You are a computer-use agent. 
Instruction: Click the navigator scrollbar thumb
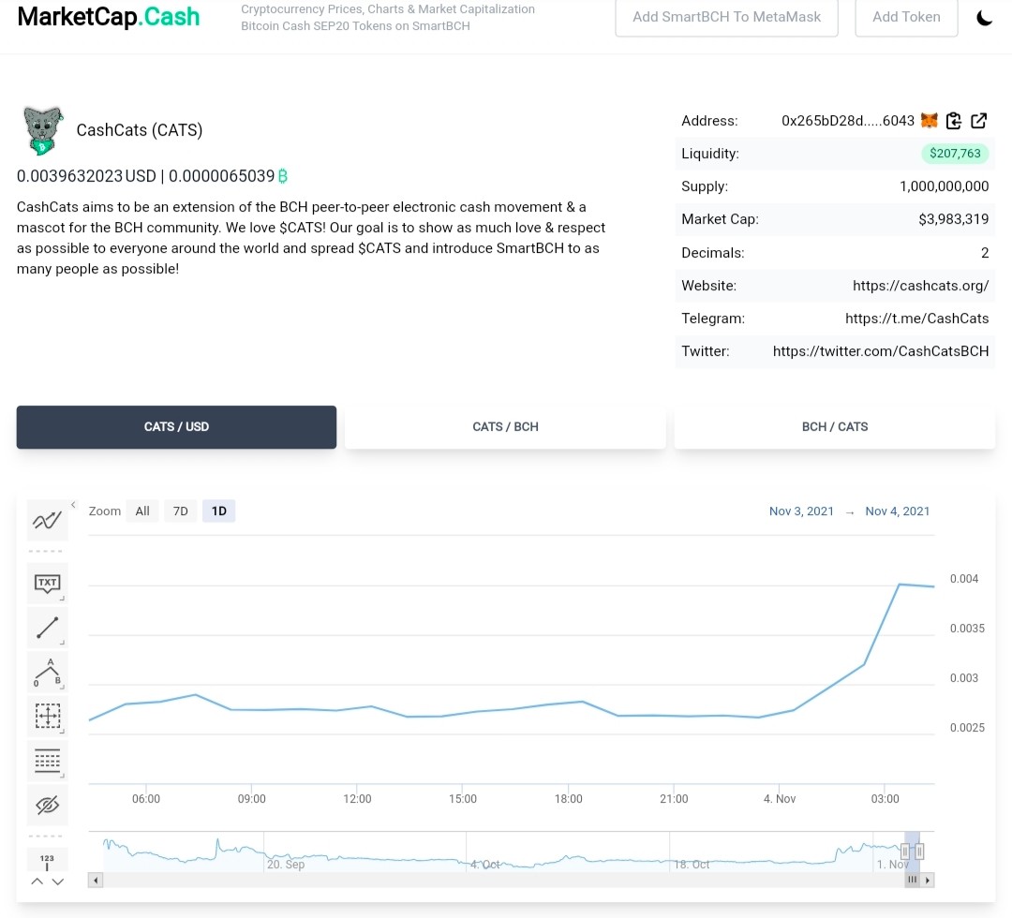tap(912, 880)
